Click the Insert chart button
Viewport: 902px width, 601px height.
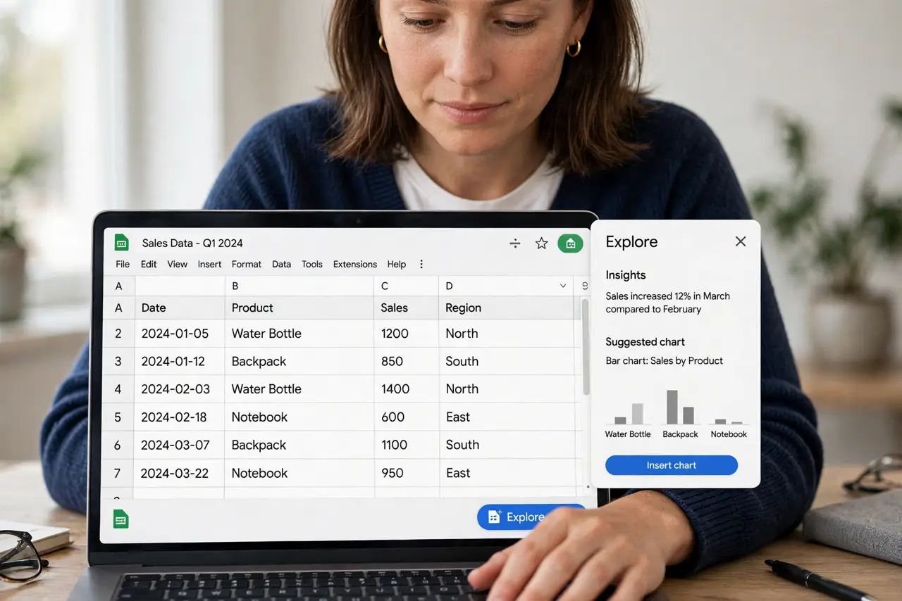(x=672, y=465)
